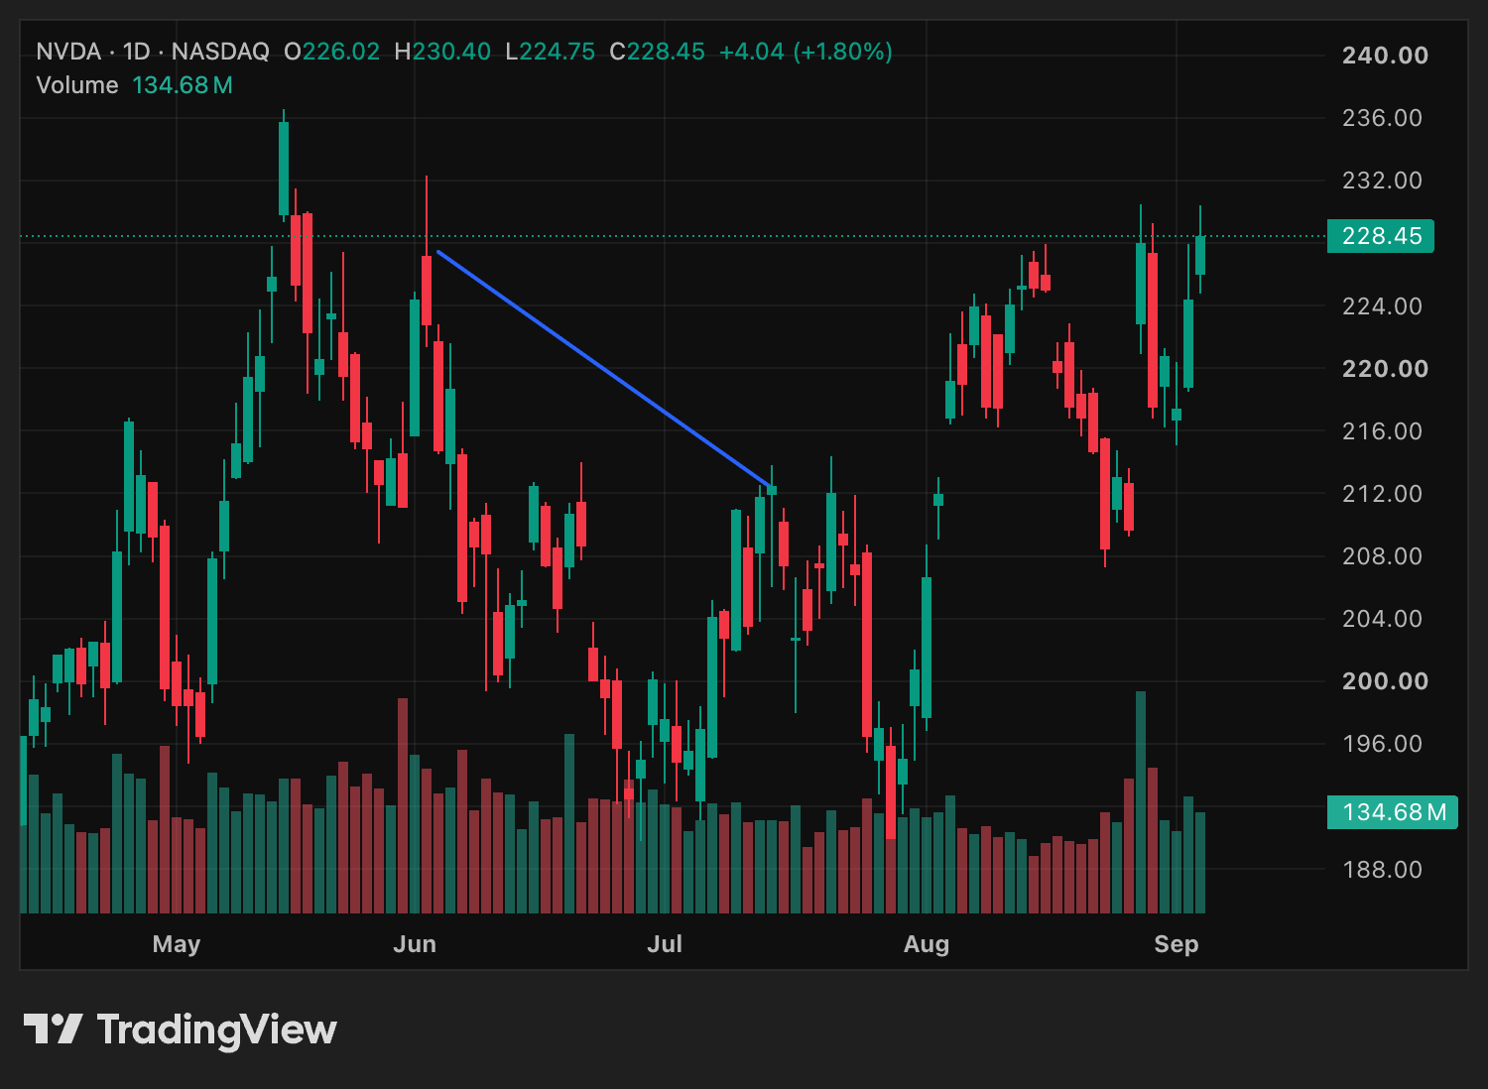The image size is (1488, 1089).
Task: Select the high value H230.40
Action: pos(442,52)
